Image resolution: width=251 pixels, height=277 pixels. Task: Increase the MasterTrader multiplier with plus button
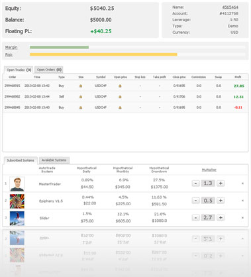click(x=221, y=183)
